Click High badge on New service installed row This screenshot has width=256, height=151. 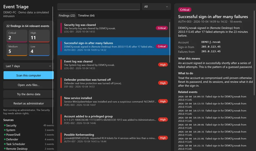tap(163, 101)
